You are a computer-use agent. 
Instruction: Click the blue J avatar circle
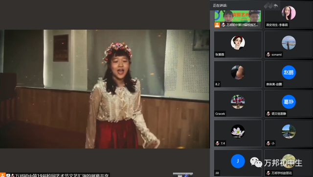[x=238, y=161]
